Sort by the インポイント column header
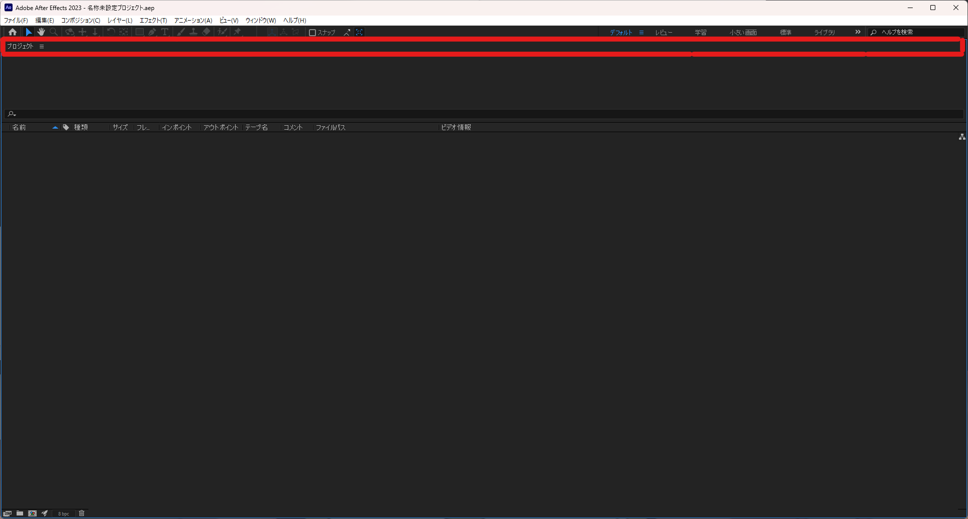Viewport: 968px width, 519px height. [x=176, y=128]
